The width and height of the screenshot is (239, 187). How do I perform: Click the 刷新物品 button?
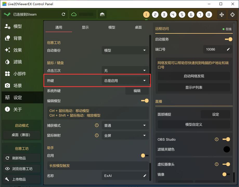coord(22,158)
